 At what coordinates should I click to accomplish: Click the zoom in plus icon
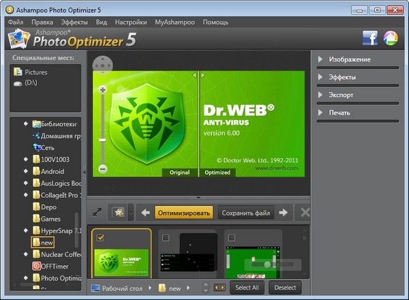103,89
